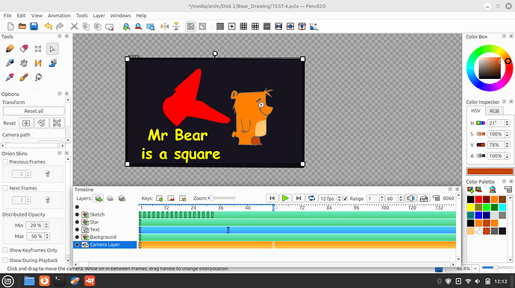
Task: Enable Show Keyframes Only checkbox
Action: click(x=5, y=250)
